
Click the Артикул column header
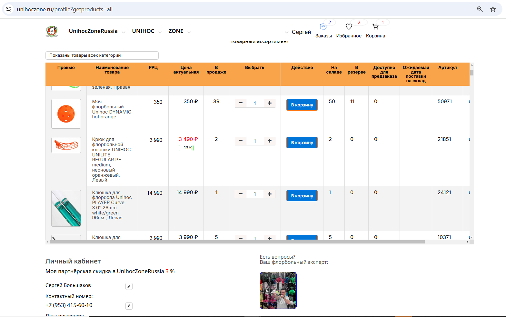(x=447, y=67)
